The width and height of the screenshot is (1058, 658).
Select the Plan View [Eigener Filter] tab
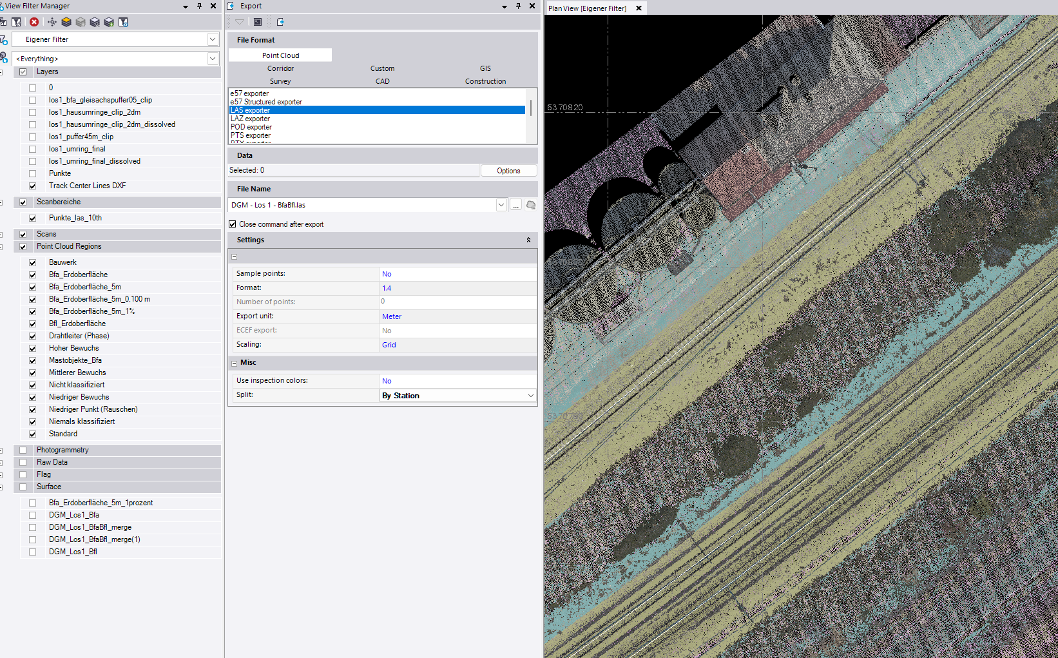[x=587, y=8]
